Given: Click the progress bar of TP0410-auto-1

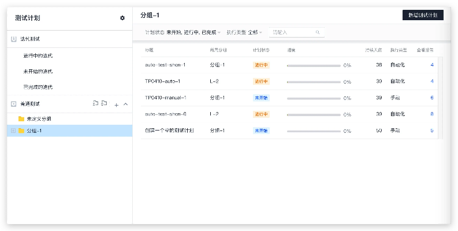Looking at the screenshot, I should [x=314, y=82].
